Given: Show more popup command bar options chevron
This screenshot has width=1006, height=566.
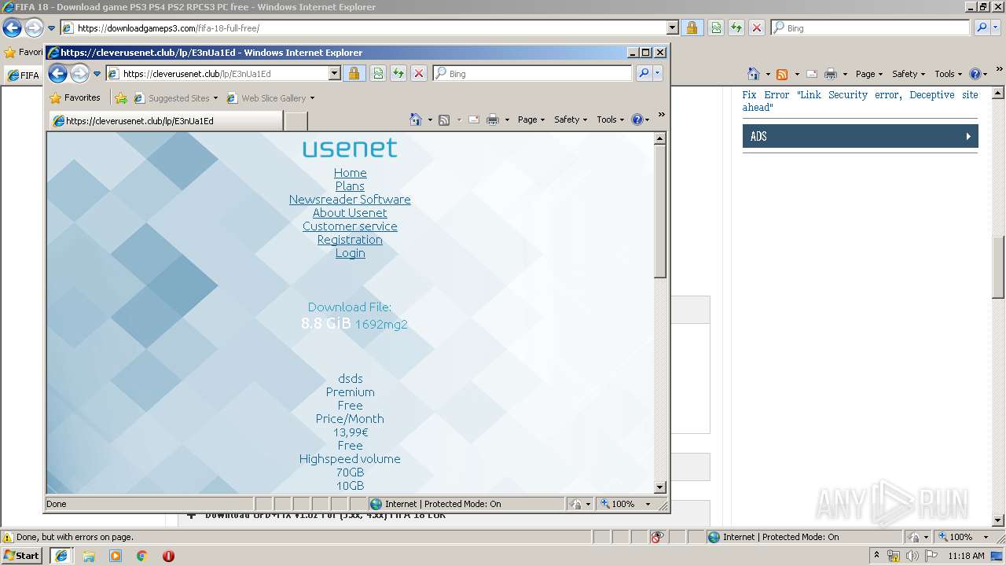Looking at the screenshot, I should pos(661,115).
